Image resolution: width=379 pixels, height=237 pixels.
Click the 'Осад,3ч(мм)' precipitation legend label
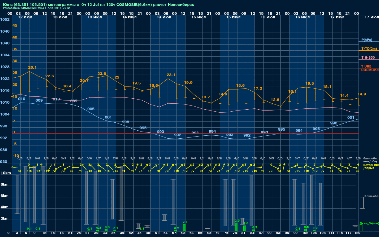pyautogui.click(x=369, y=223)
